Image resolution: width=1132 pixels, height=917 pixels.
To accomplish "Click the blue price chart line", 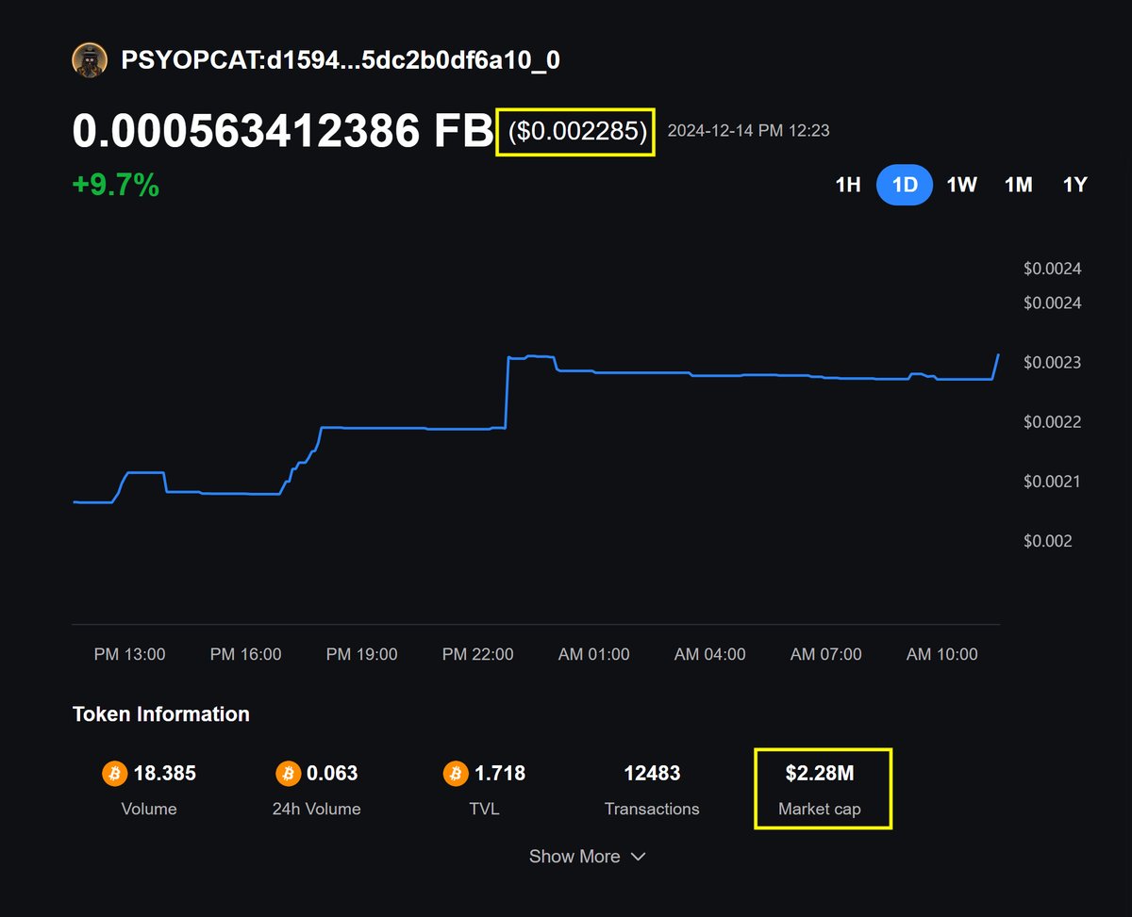I will (660, 374).
